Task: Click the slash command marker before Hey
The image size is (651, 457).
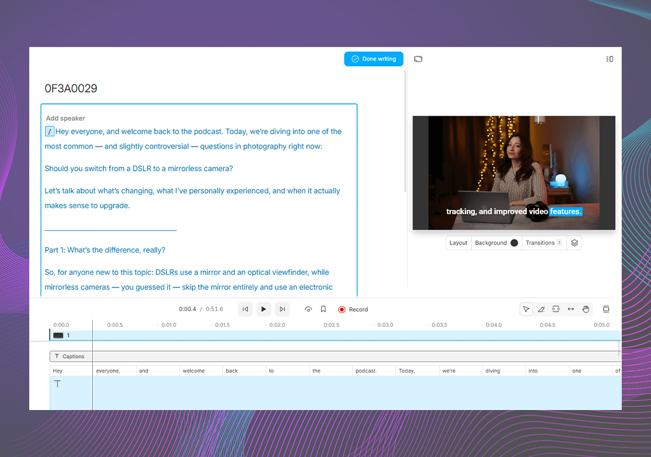Action: click(50, 131)
